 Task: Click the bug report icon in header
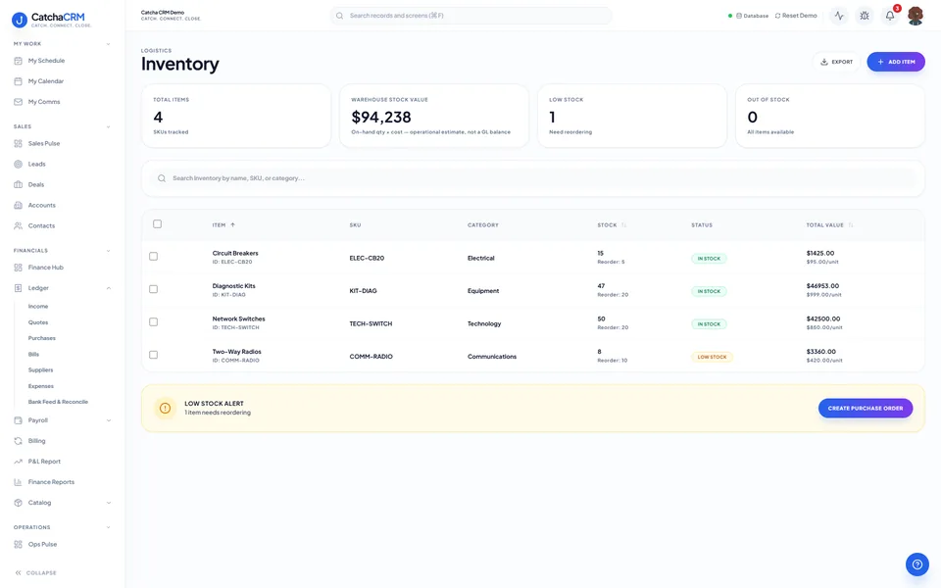point(865,16)
